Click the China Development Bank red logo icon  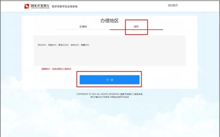(x=27, y=6)
